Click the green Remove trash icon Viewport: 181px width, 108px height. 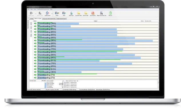point(110,13)
